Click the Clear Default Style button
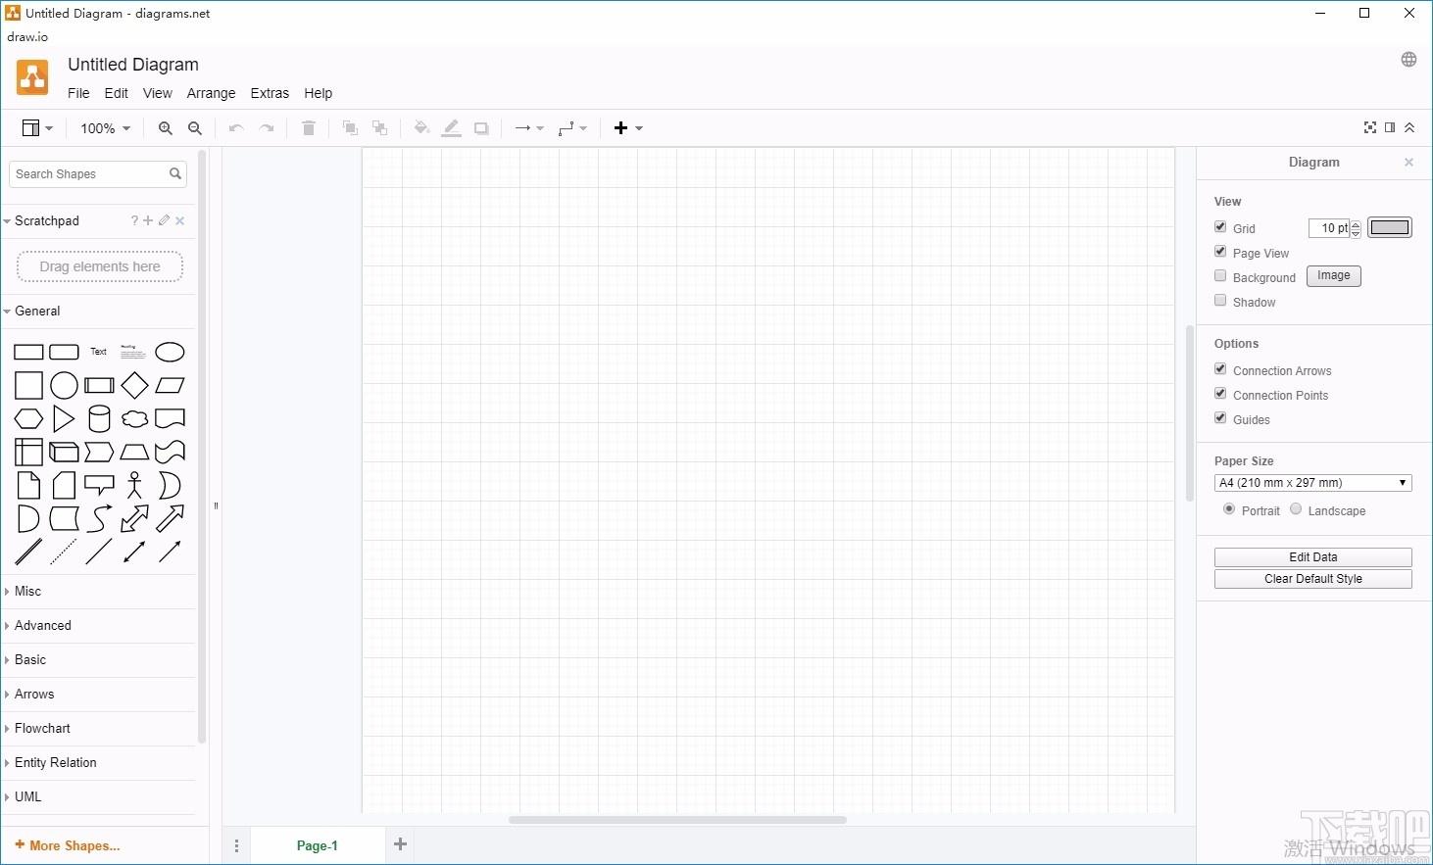 pyautogui.click(x=1312, y=579)
